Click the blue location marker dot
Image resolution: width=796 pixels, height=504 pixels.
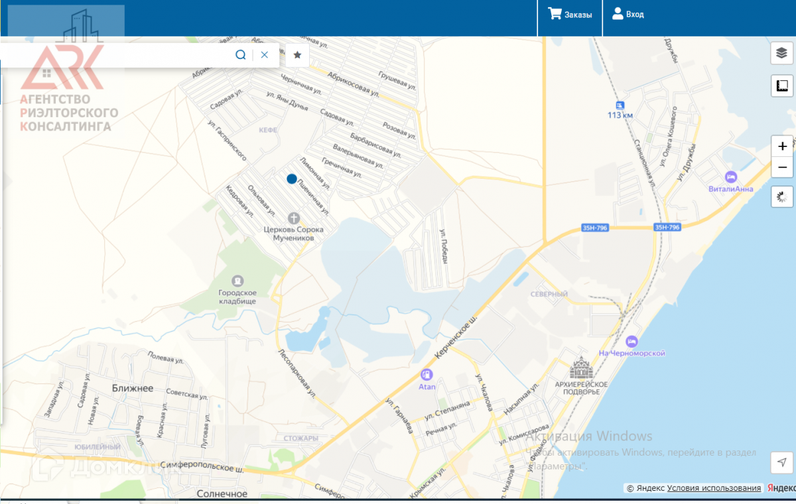click(291, 179)
